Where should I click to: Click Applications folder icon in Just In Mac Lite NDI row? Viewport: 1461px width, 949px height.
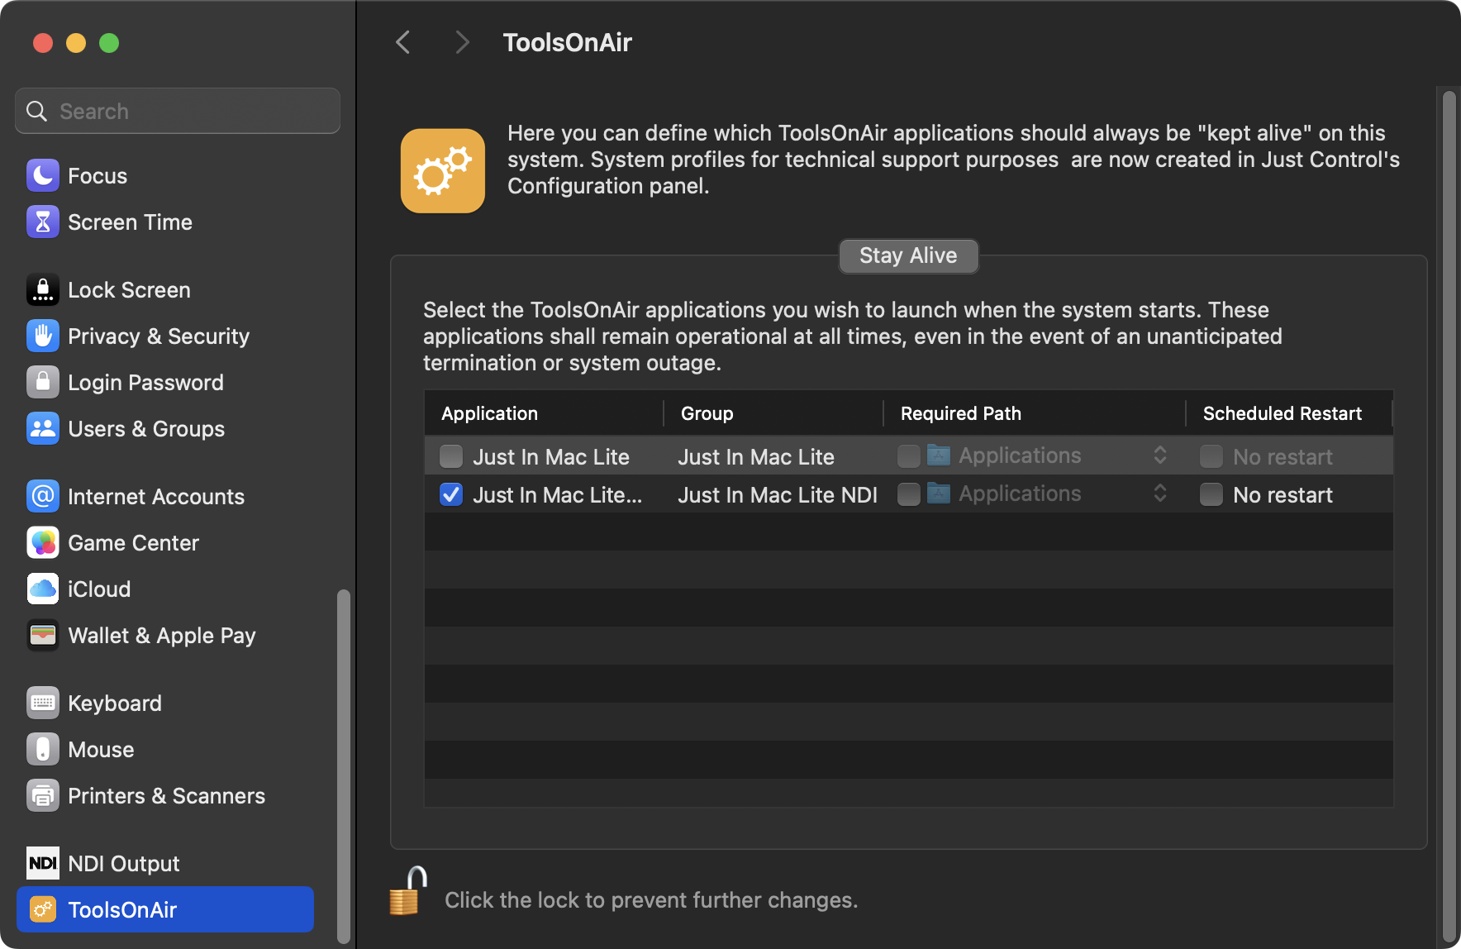click(939, 494)
